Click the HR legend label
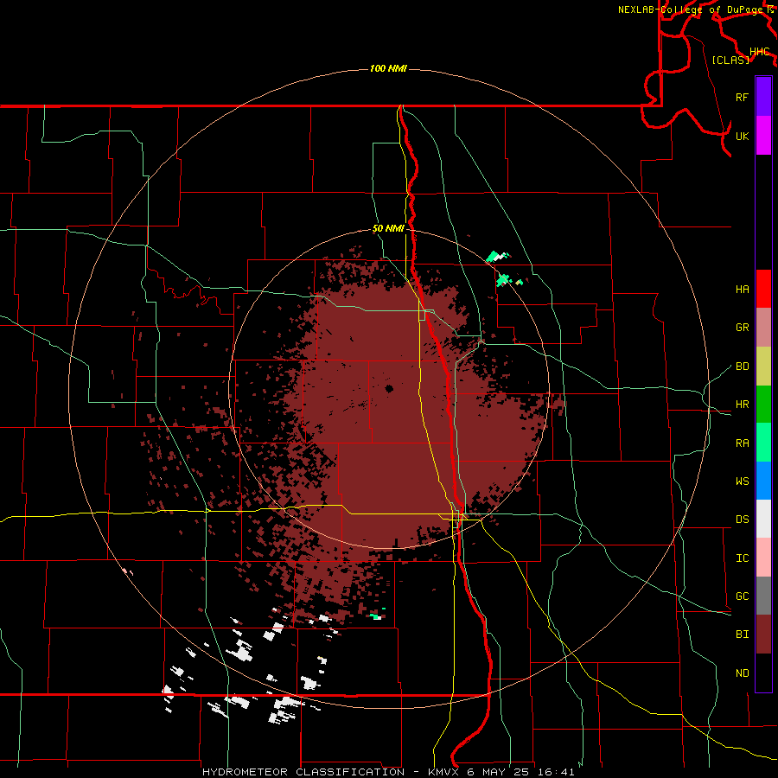The width and height of the screenshot is (778, 778). 742,405
